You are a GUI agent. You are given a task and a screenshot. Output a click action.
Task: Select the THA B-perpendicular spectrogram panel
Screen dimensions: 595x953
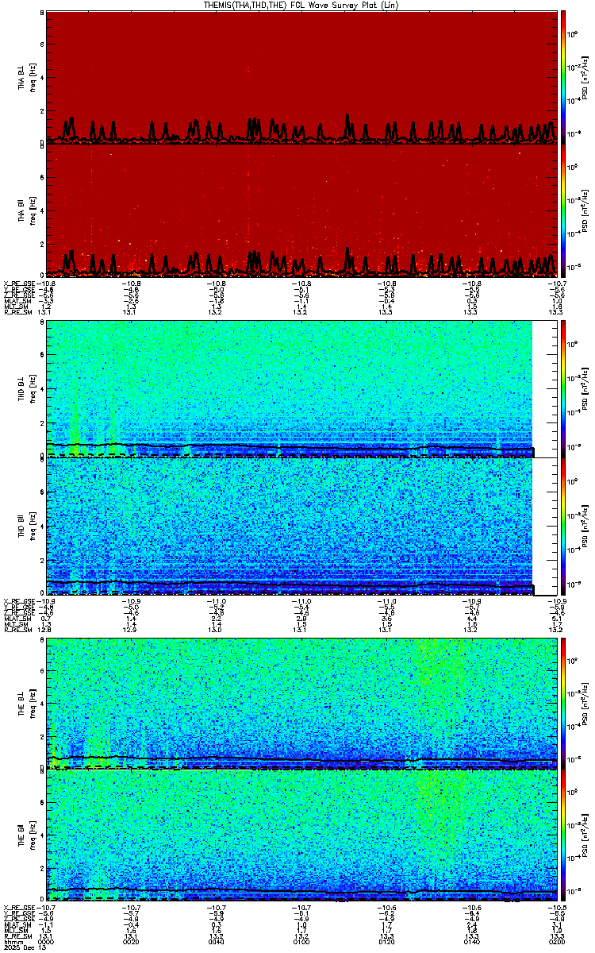point(302,76)
